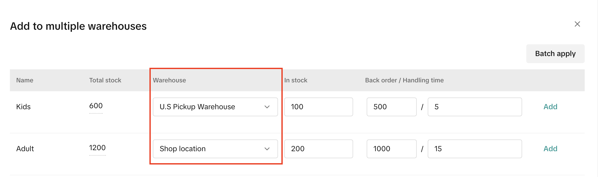Click the Adult total stock value 1200
598x177 pixels.
point(97,148)
